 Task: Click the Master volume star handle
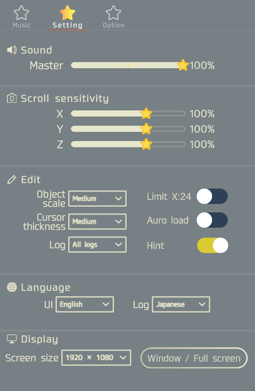coord(183,65)
